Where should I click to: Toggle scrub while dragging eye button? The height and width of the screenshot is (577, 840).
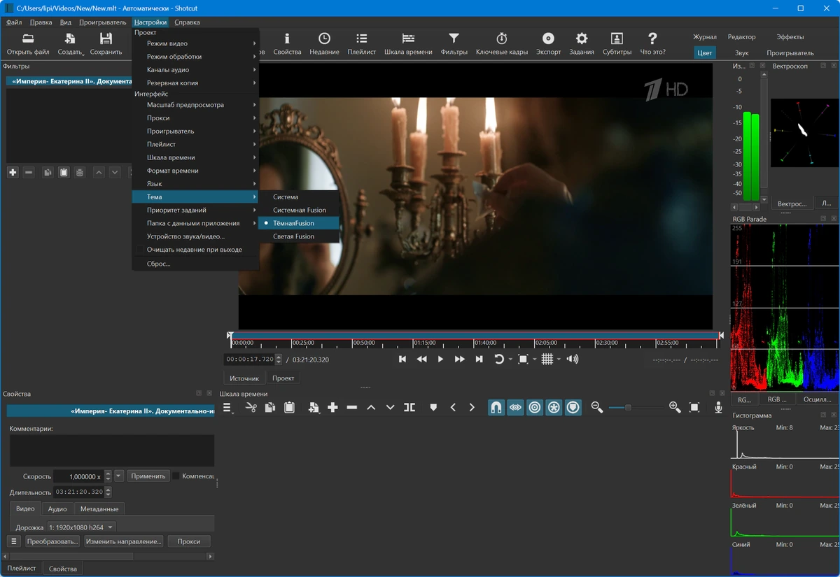(x=515, y=407)
